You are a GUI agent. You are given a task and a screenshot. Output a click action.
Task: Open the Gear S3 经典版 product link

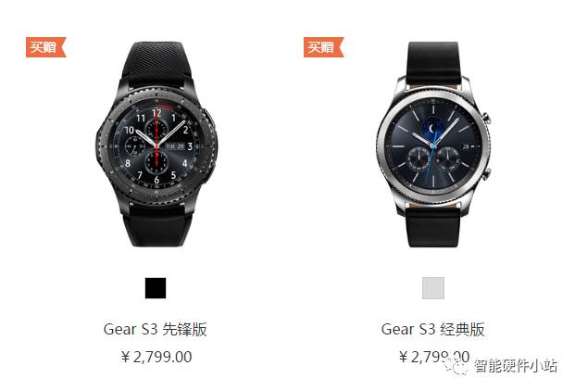tap(433, 329)
